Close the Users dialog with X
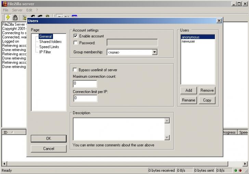 click(219, 21)
